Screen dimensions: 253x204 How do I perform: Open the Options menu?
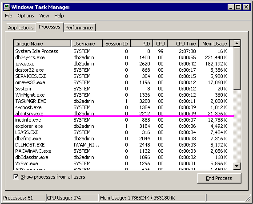(26, 16)
